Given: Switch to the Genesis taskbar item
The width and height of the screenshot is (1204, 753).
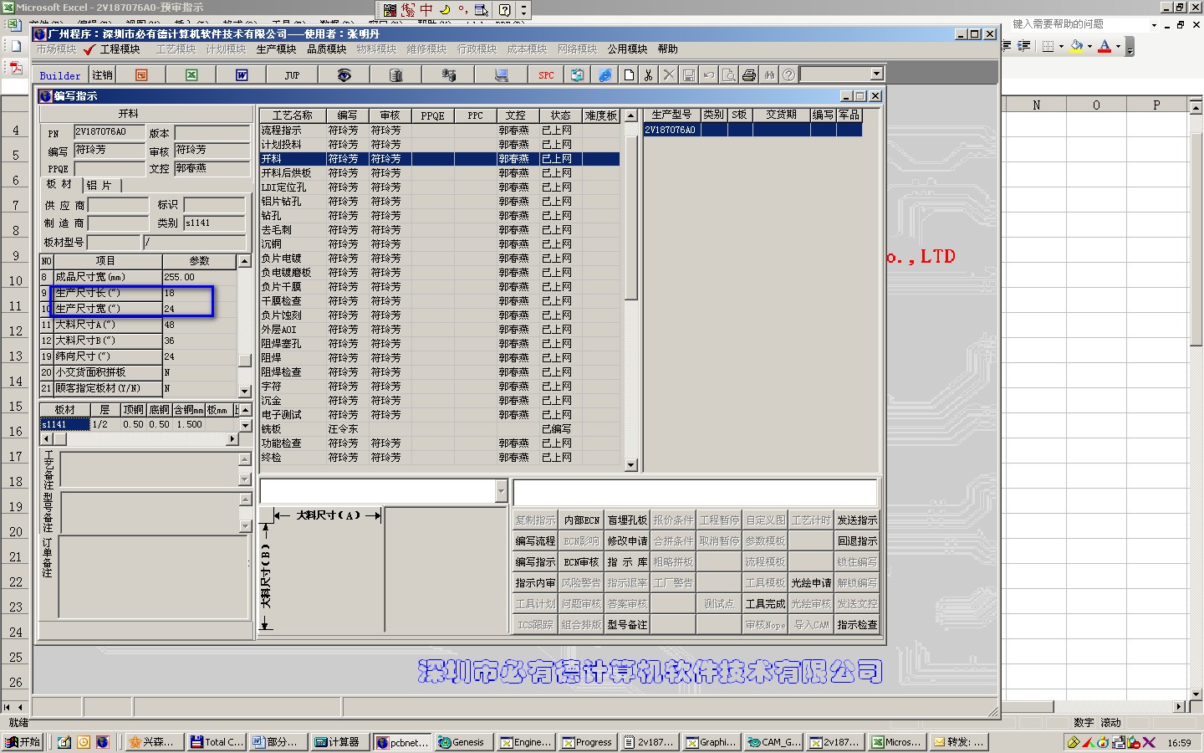Looking at the screenshot, I should [x=462, y=742].
